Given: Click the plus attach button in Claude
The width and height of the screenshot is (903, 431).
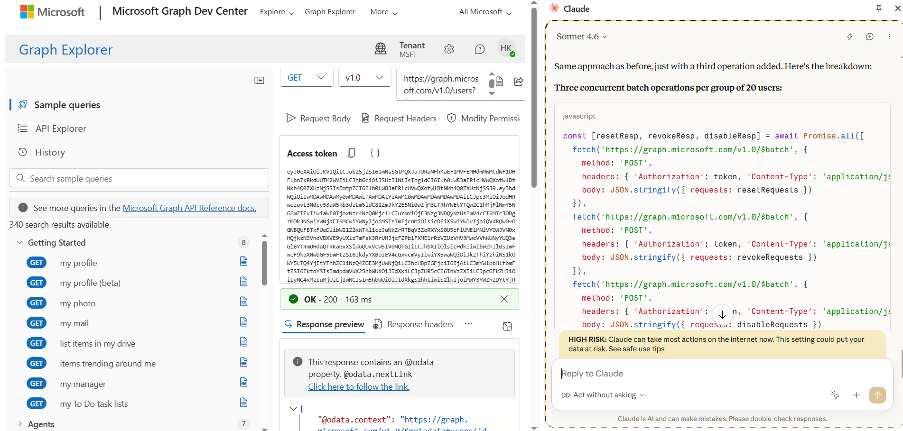Looking at the screenshot, I should tap(856, 395).
